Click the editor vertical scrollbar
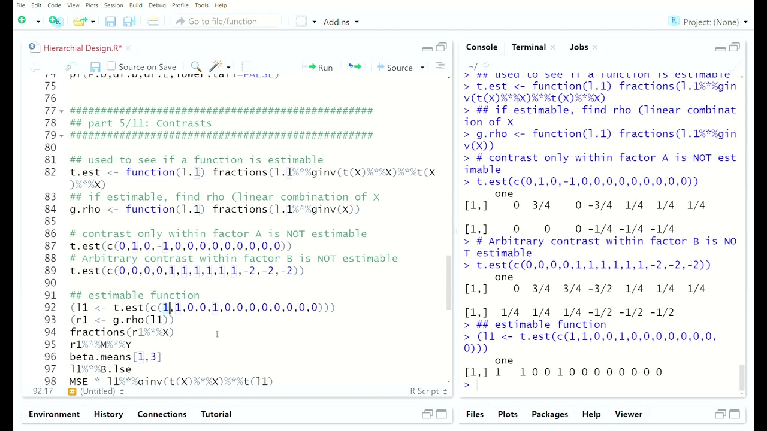 point(449,283)
